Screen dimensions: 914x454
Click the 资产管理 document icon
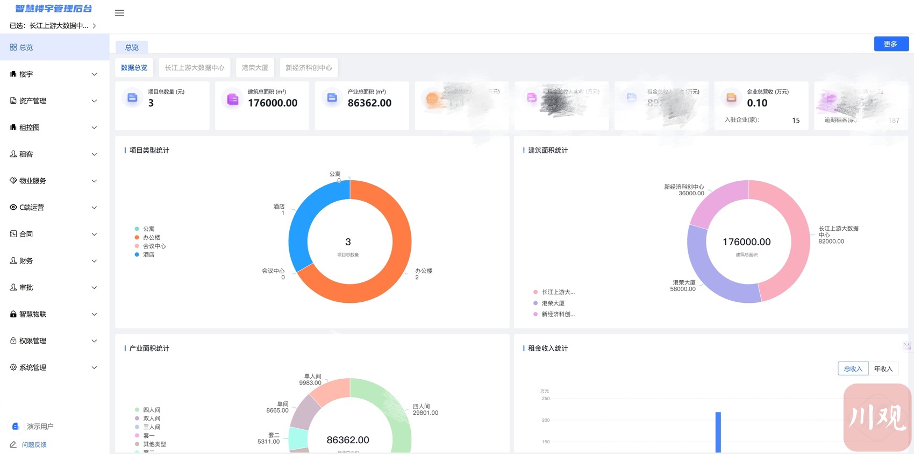(13, 101)
